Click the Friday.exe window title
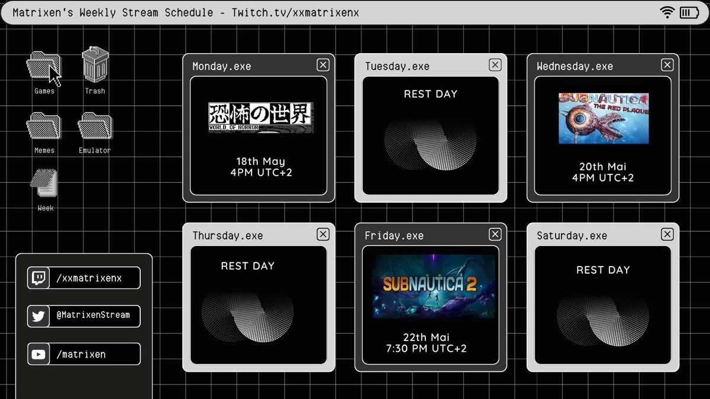 394,236
